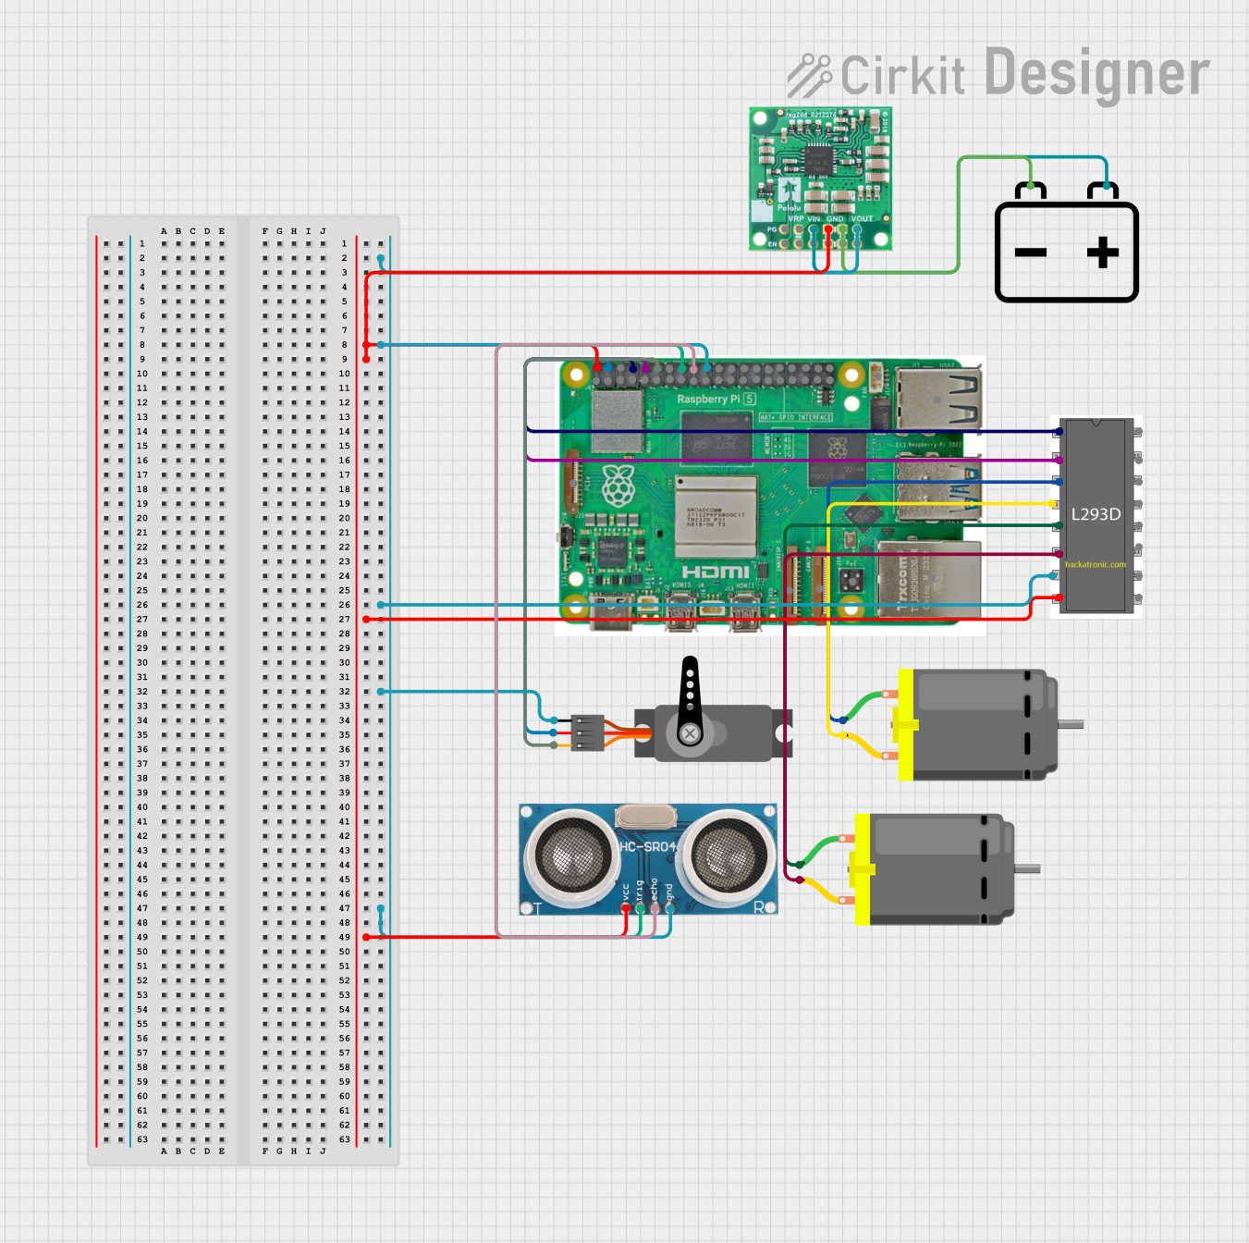Select the green Pololu regulator board
The width and height of the screenshot is (1249, 1243).
coord(821,178)
